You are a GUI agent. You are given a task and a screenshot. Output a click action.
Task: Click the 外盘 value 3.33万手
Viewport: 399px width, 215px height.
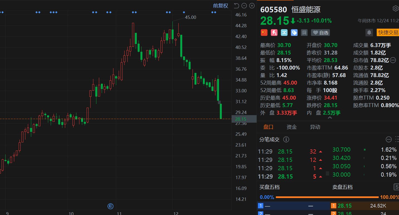287,113
